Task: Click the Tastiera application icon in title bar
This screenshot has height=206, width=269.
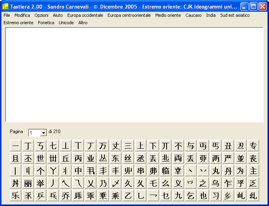Action: point(5,7)
